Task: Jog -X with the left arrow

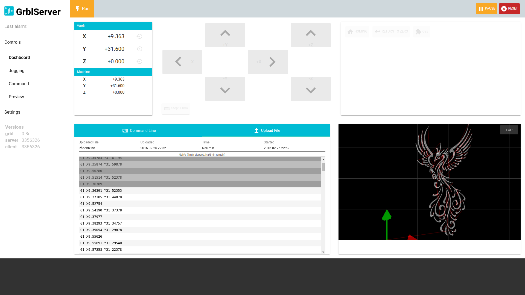Action: (x=182, y=62)
